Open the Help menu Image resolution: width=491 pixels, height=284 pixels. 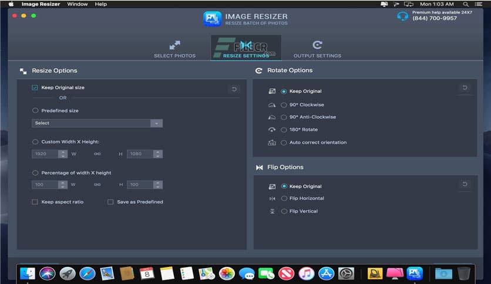(x=101, y=4)
